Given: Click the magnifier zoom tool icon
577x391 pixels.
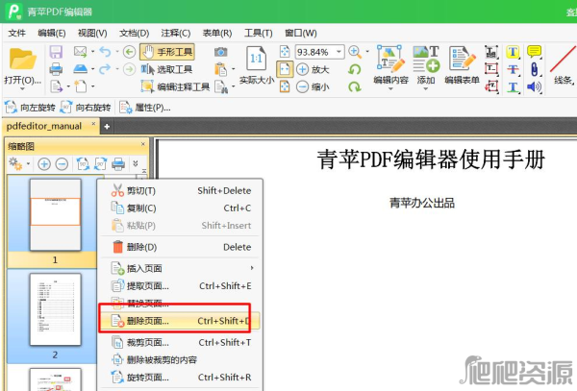Looking at the screenshot, I should point(355,52).
